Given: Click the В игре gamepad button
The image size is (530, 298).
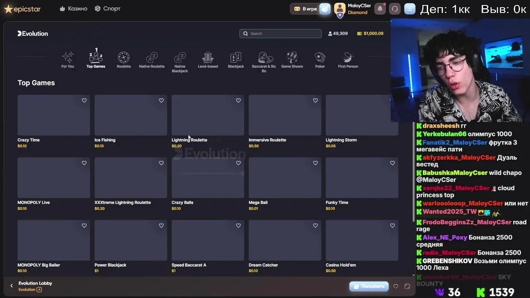Looking at the screenshot, I should click(x=305, y=9).
